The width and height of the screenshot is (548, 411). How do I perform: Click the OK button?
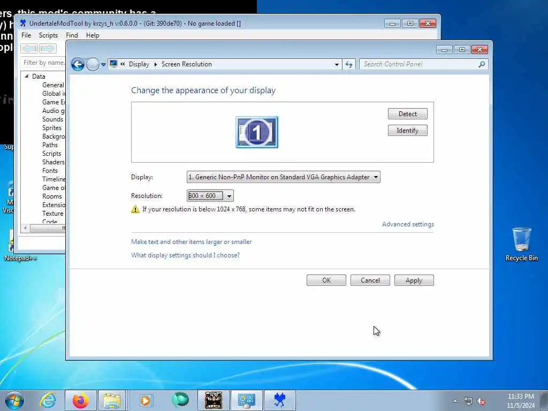(x=326, y=280)
